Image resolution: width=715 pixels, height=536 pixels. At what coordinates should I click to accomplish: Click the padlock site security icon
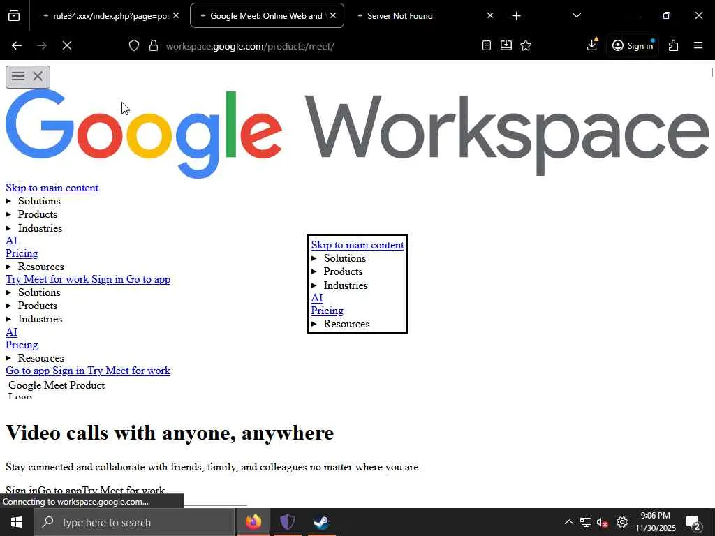[x=154, y=45]
